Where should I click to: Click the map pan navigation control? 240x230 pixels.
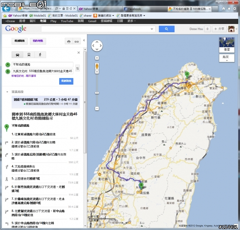coord(97,46)
